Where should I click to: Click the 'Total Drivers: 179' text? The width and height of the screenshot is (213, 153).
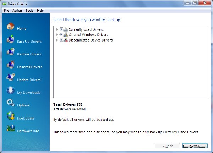(x=68, y=105)
